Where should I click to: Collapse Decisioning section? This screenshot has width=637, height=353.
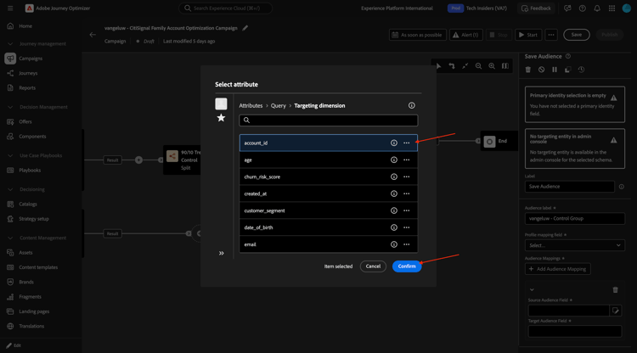pyautogui.click(x=10, y=189)
